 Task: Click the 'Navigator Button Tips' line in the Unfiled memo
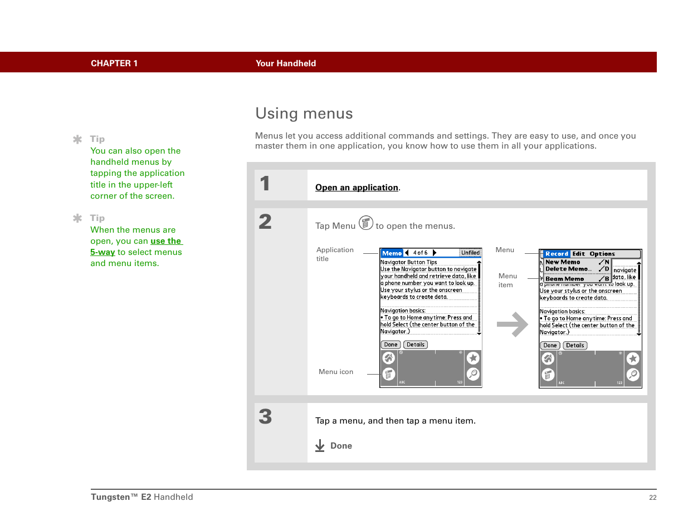(x=409, y=262)
